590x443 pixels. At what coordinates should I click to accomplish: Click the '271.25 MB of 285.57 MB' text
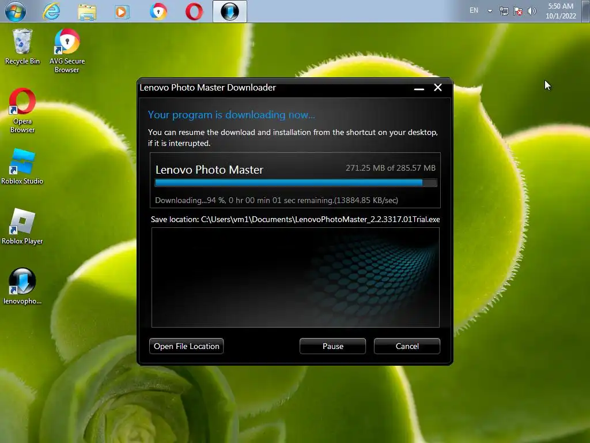point(391,168)
